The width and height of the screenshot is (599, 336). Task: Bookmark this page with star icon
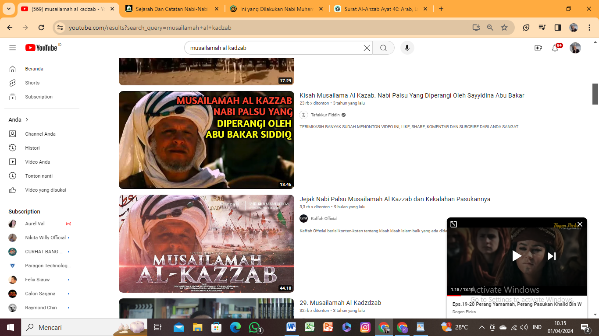pyautogui.click(x=504, y=28)
